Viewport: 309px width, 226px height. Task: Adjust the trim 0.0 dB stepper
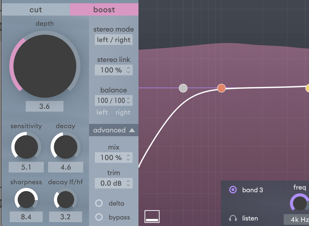(113, 183)
